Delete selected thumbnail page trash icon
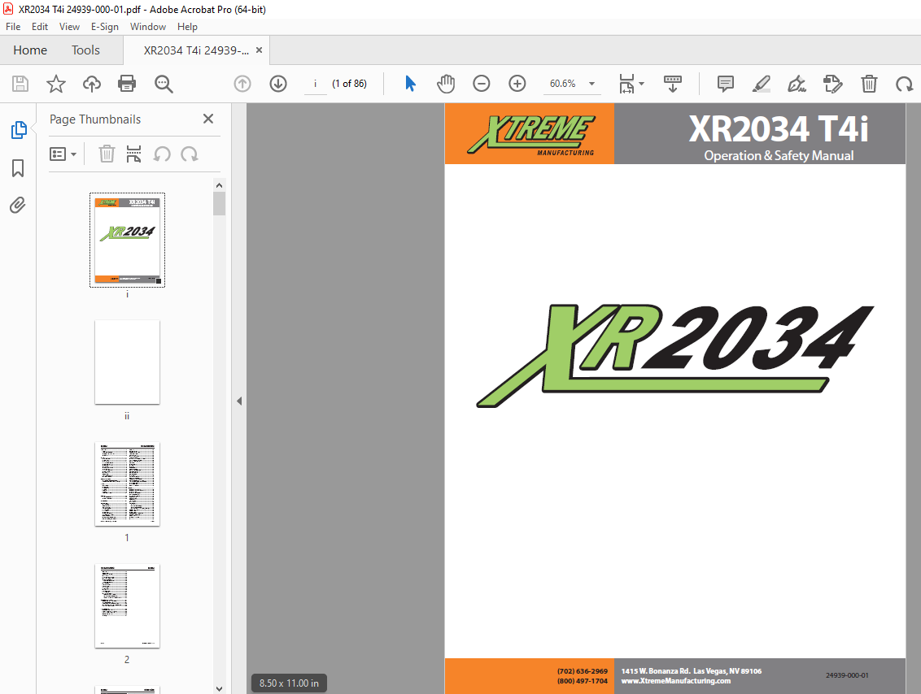This screenshot has width=921, height=694. [x=107, y=154]
